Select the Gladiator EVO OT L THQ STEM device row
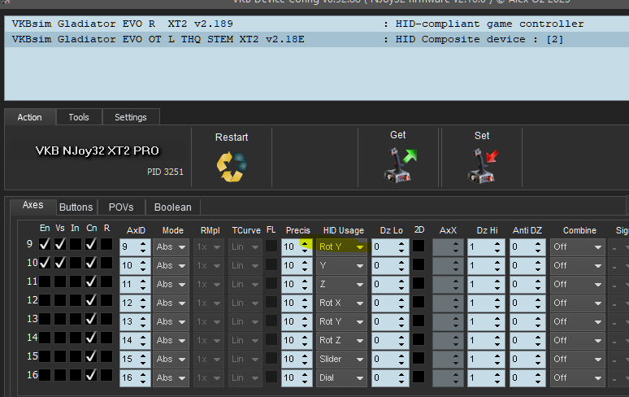629x397 pixels. (x=317, y=39)
